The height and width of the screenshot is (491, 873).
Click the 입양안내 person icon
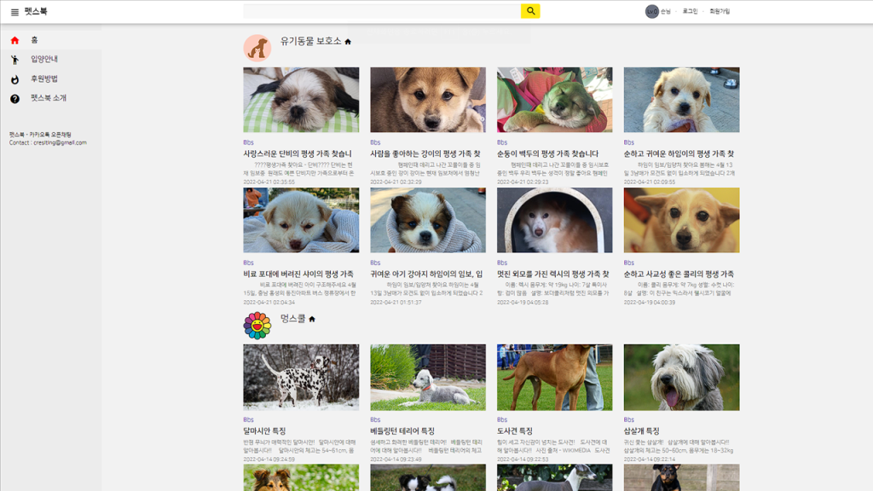(x=14, y=60)
